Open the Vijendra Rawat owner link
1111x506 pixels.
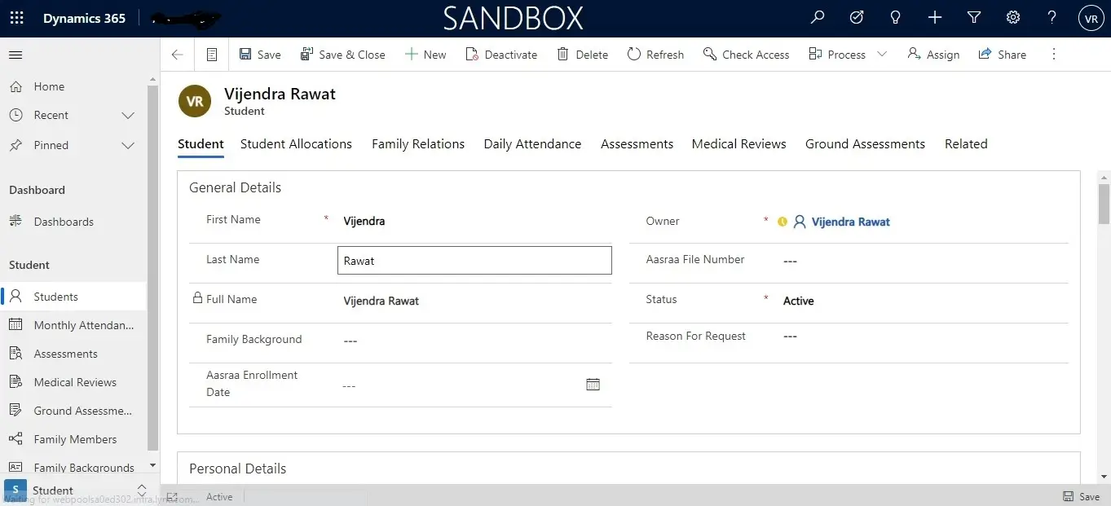[850, 222]
